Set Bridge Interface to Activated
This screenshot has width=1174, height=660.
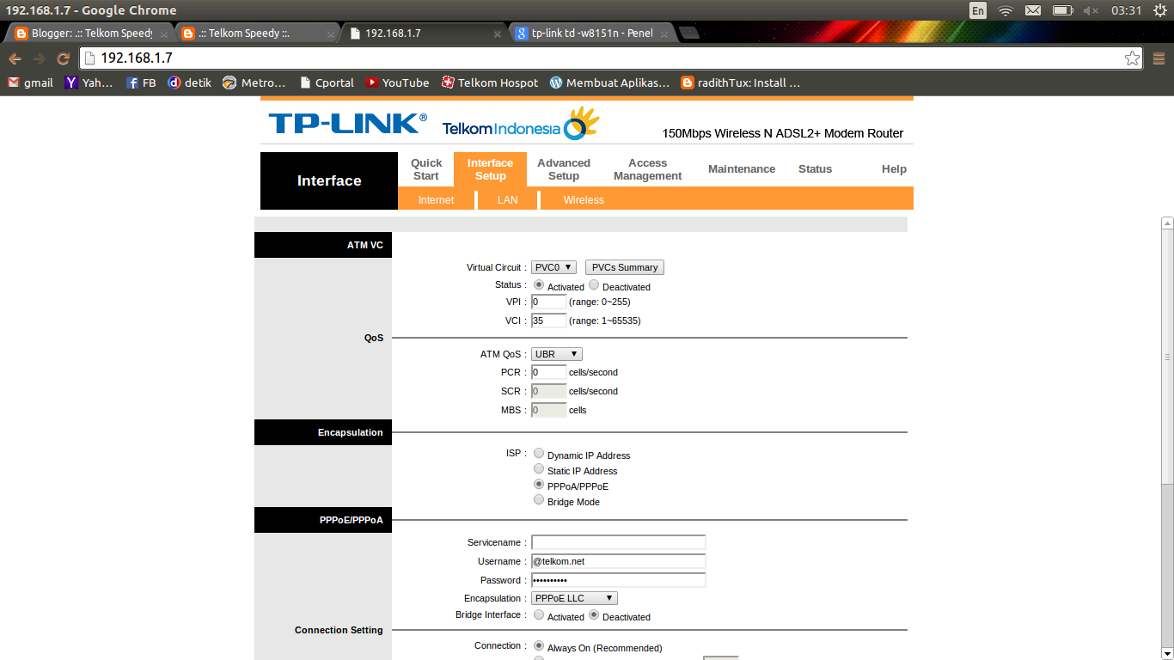click(x=539, y=615)
